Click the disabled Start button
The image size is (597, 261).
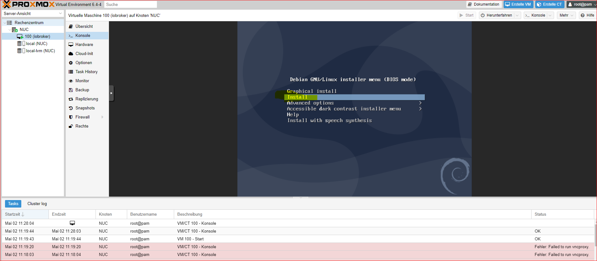coord(467,15)
